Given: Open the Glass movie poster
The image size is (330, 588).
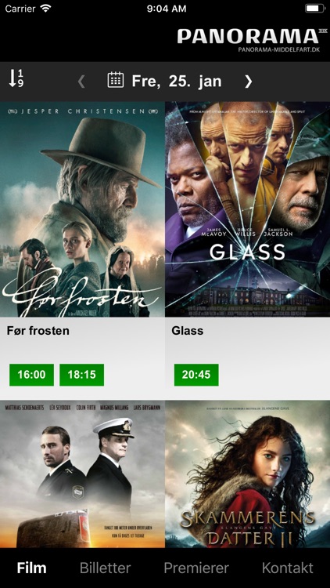Looking at the screenshot, I should click(248, 209).
